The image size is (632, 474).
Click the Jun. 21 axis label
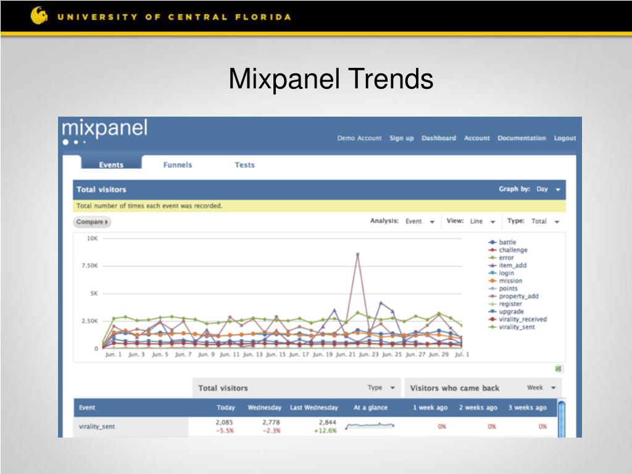(x=346, y=355)
